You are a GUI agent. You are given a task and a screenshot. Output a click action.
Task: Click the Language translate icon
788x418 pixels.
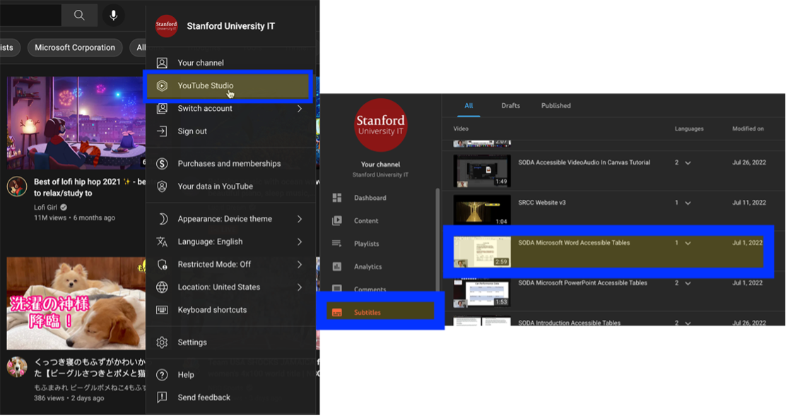point(162,242)
